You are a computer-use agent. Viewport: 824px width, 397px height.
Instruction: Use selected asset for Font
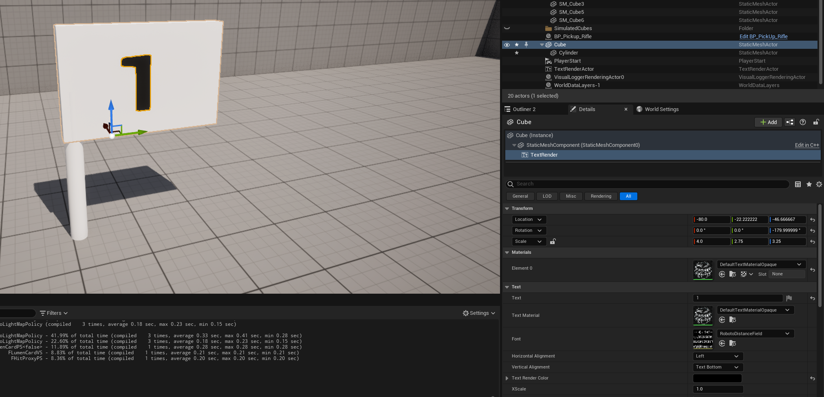722,343
